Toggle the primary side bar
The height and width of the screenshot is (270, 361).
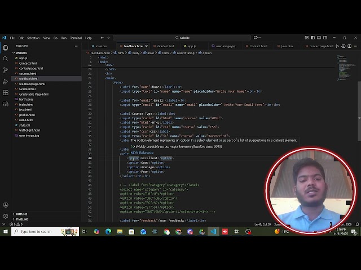coord(313,38)
